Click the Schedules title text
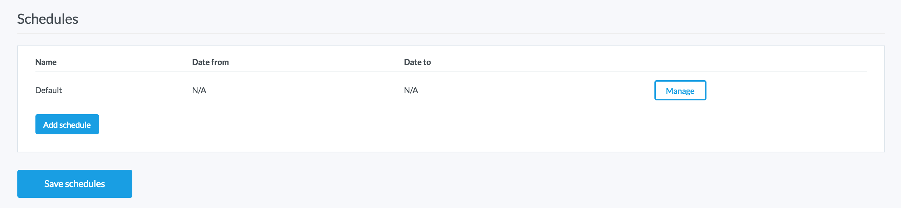Image resolution: width=901 pixels, height=208 pixels. coord(48,19)
